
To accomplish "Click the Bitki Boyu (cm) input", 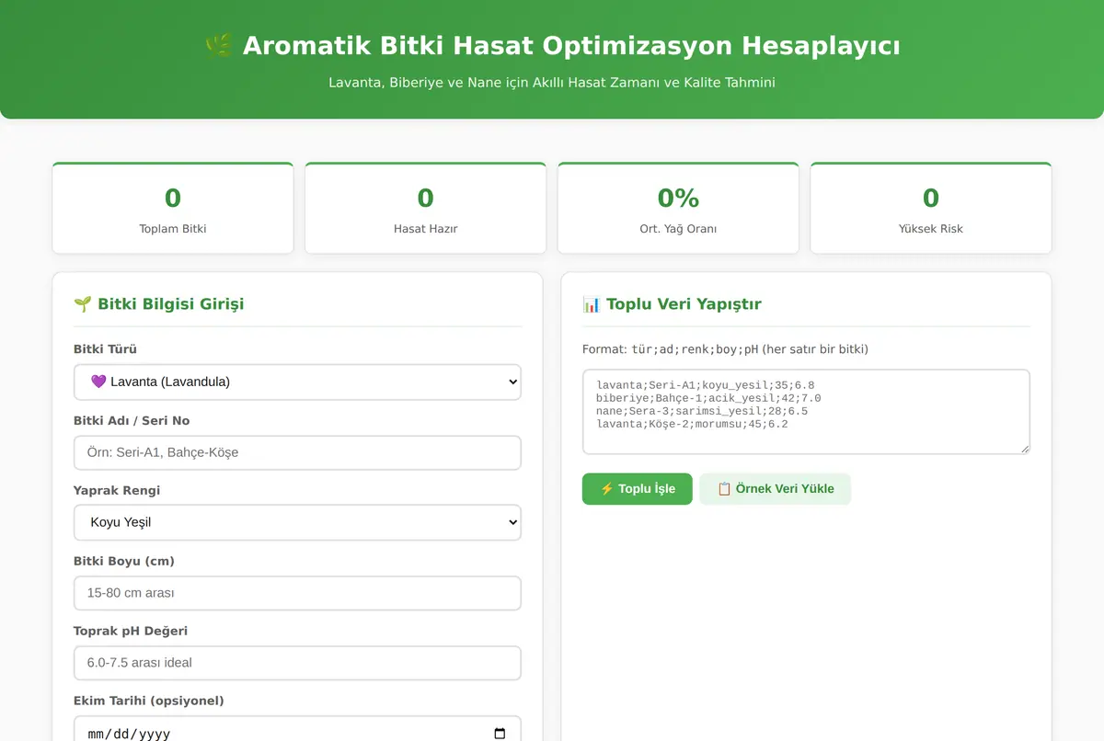I will click(297, 593).
